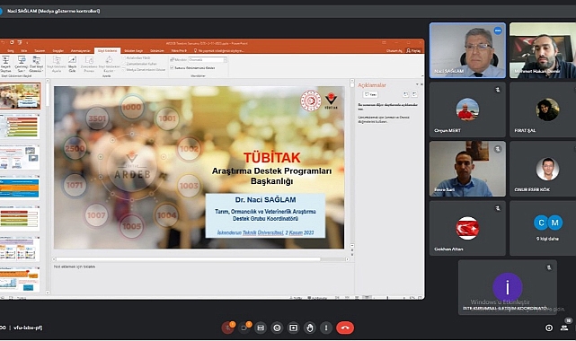Click the lightbulb Tell Me search box
The width and height of the screenshot is (576, 341).
218,50
